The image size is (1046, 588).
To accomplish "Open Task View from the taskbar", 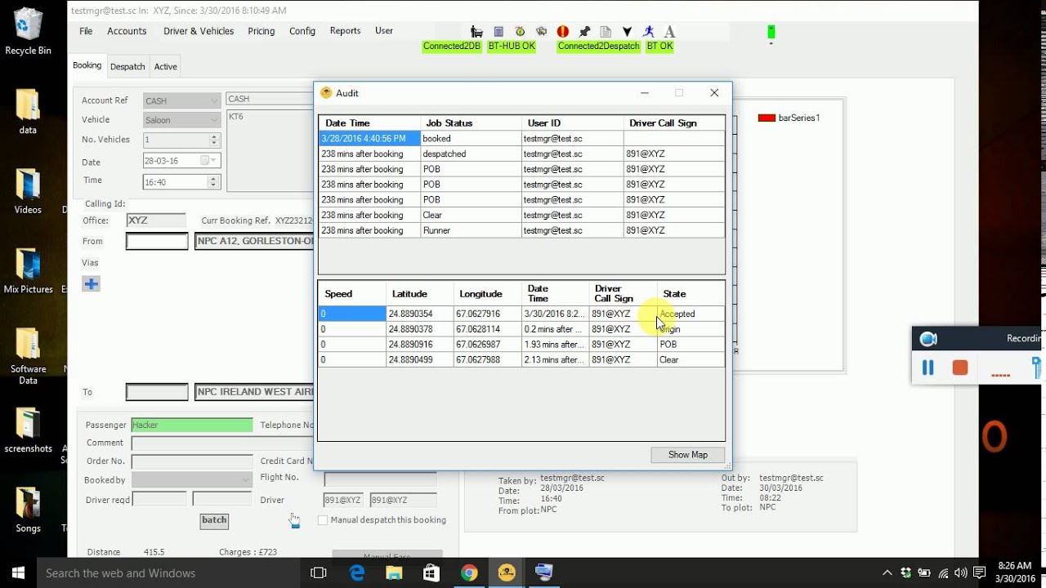I will tap(319, 572).
